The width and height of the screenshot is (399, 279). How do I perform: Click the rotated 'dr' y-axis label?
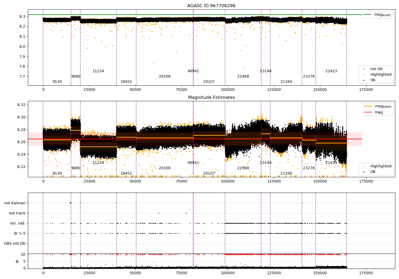17,261
